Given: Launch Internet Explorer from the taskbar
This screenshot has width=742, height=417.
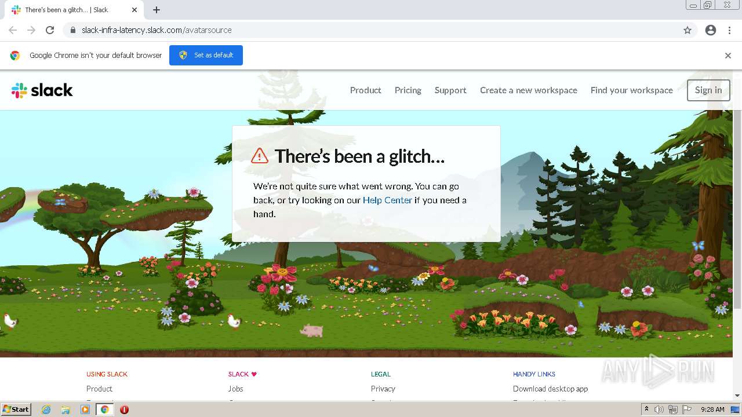Looking at the screenshot, I should coord(46,409).
